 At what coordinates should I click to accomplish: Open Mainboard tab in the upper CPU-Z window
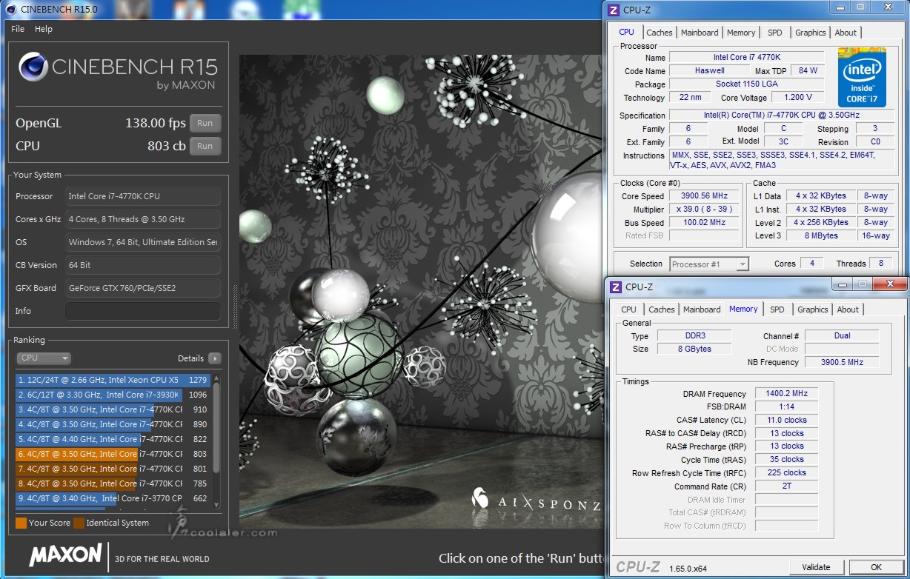(x=700, y=33)
